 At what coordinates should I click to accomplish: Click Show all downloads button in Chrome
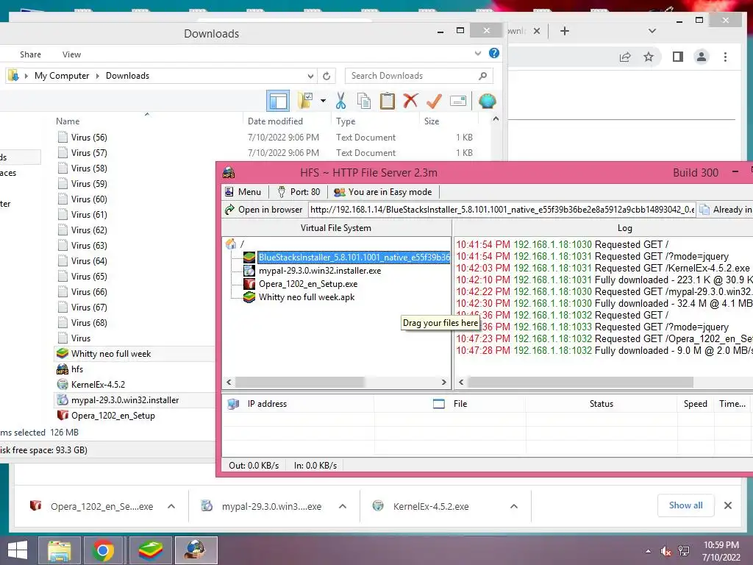(686, 505)
